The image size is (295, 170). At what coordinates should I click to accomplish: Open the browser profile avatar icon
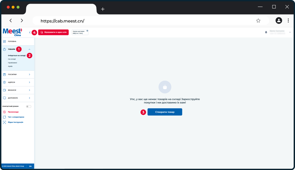point(279,21)
